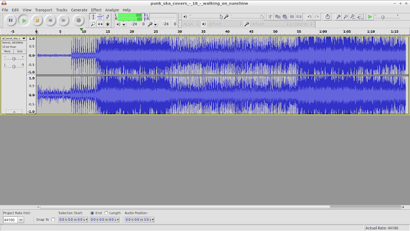
Task: Open the File menu
Action: click(x=5, y=10)
